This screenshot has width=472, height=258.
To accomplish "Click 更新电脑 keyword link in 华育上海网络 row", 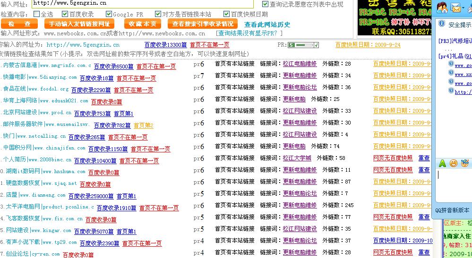I will [294, 99].
